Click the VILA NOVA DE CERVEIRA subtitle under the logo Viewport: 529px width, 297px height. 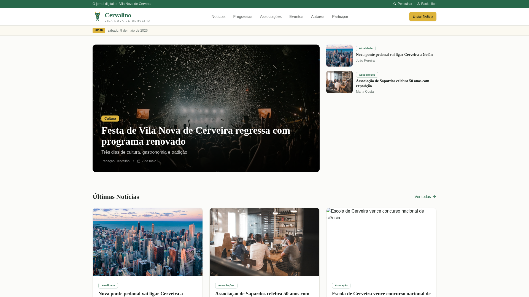pos(128,21)
